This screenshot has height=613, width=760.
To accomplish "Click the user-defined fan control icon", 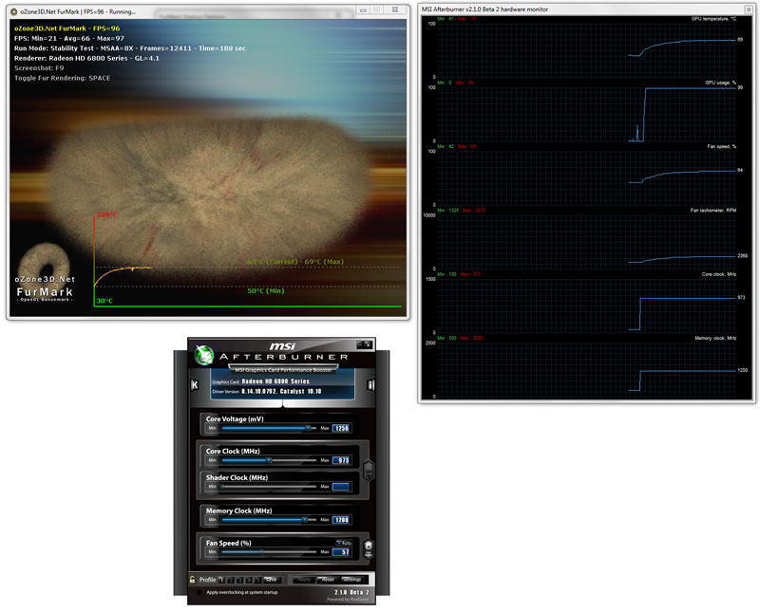I will click(369, 548).
